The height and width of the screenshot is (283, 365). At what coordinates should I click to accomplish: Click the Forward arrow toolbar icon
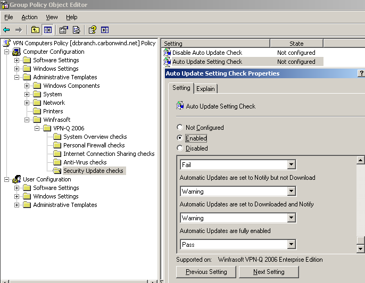[19, 30]
